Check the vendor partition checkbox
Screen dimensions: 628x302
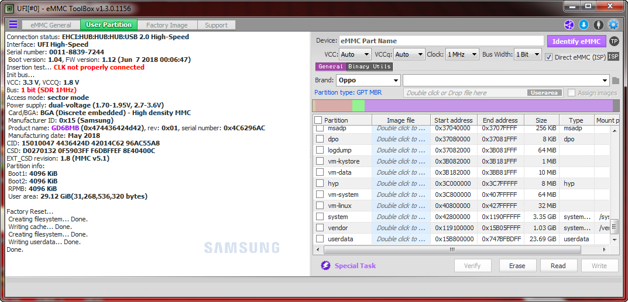tap(320, 228)
